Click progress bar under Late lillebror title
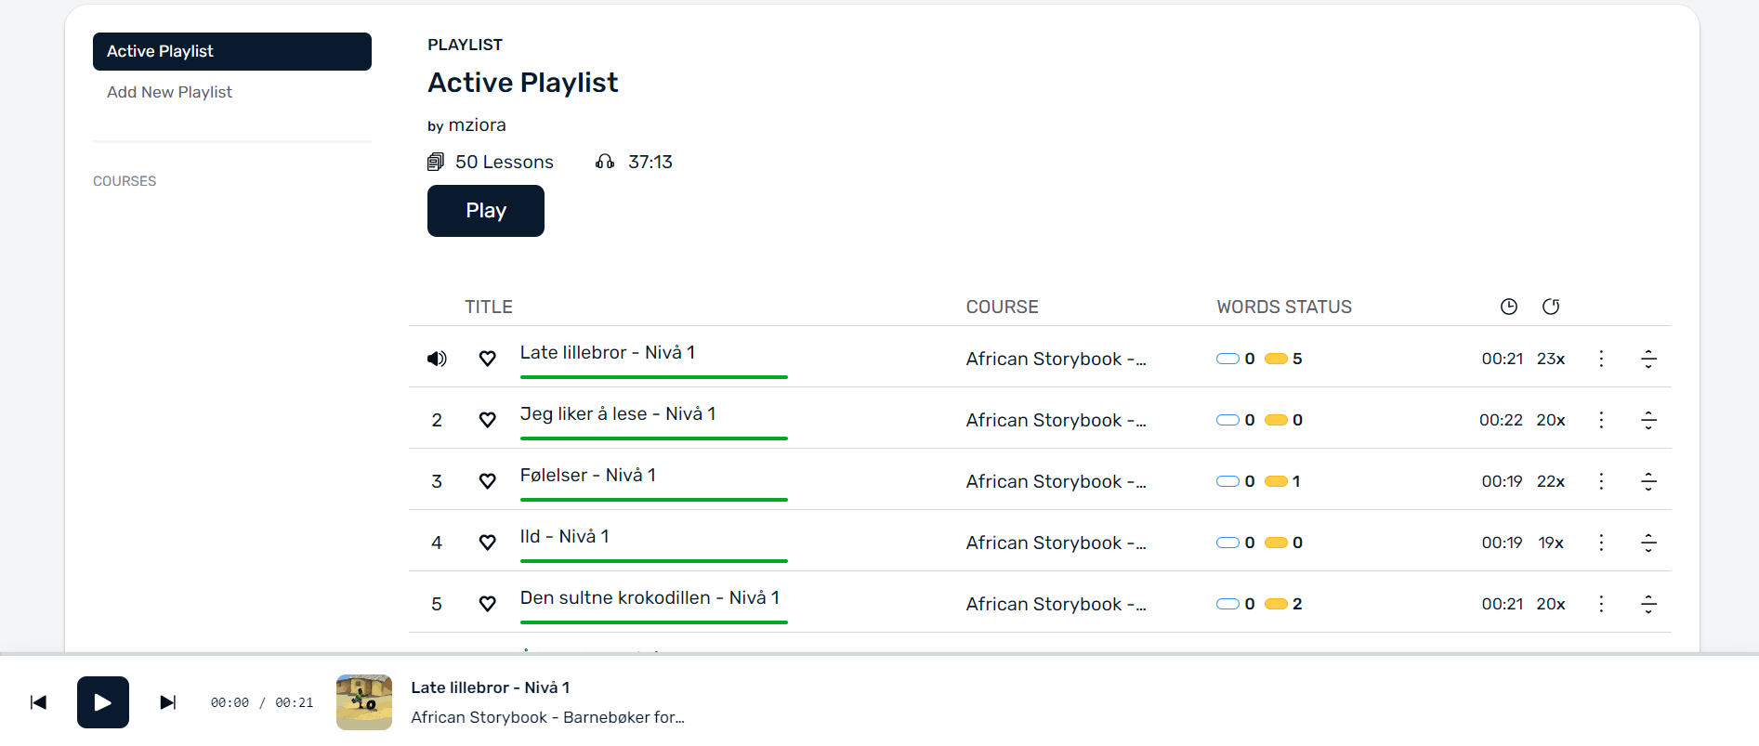 [654, 377]
